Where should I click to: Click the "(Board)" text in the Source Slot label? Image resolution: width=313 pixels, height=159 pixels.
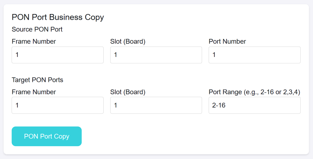click(x=134, y=41)
